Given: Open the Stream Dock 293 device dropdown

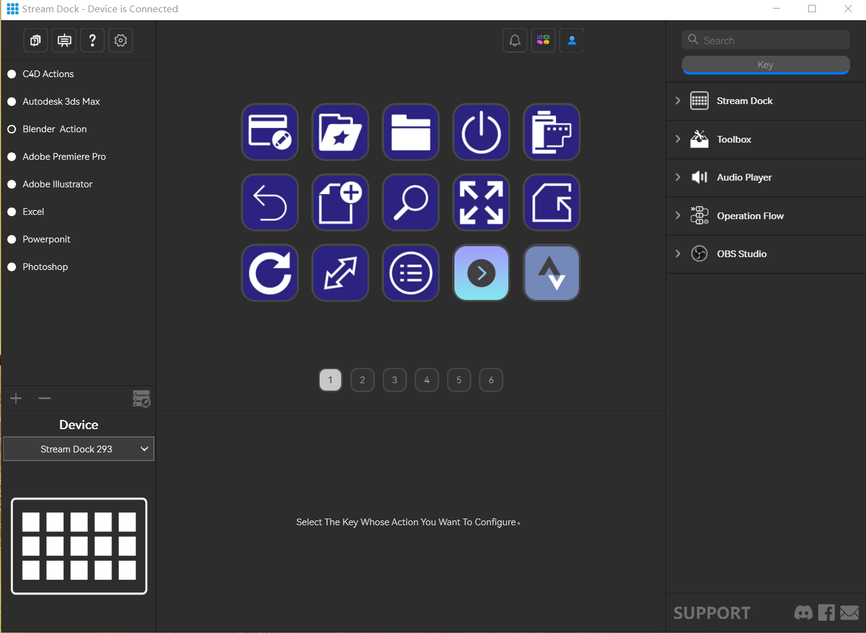Looking at the screenshot, I should pyautogui.click(x=78, y=449).
